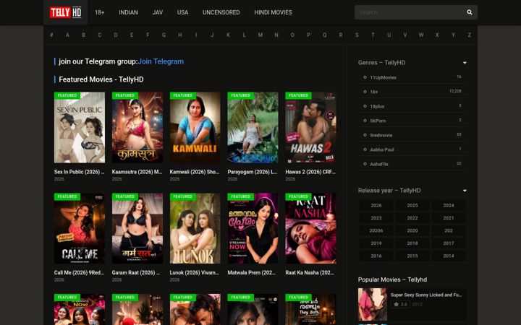Image resolution: width=521 pixels, height=325 pixels.
Task: Browse titles starting with W
Action: [x=421, y=35]
